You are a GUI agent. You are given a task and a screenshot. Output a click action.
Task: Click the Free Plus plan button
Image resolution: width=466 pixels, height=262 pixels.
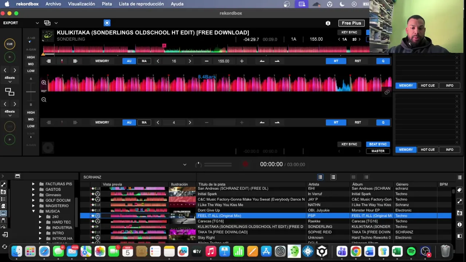coord(351,23)
